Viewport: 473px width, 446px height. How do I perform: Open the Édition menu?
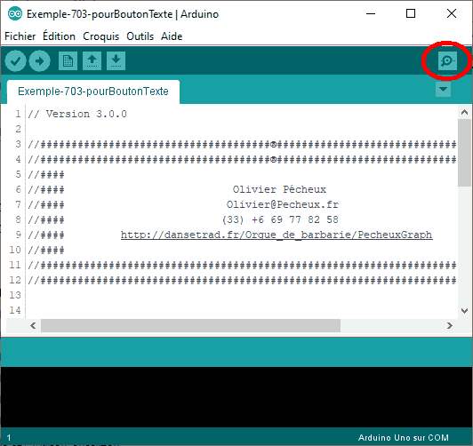[x=59, y=36]
